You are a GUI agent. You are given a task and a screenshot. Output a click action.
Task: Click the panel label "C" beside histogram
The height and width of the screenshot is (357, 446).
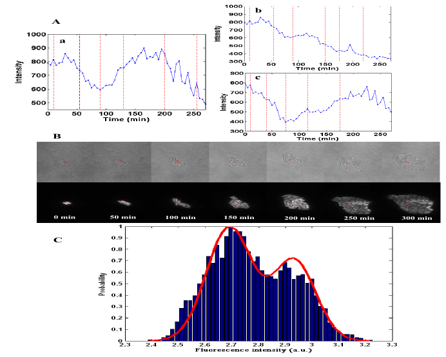click(x=58, y=240)
